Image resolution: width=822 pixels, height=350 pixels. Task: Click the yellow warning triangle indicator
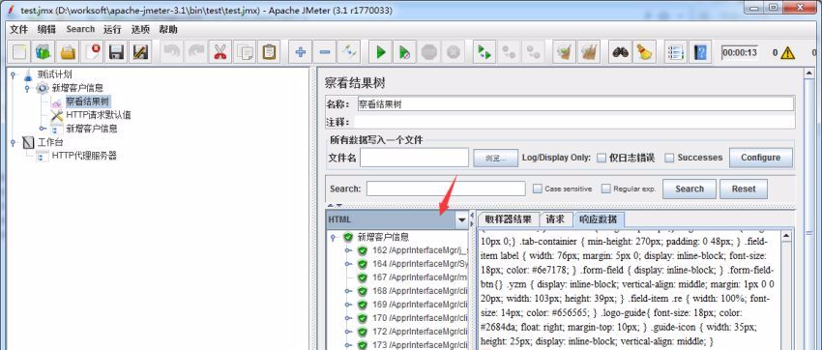pos(787,53)
